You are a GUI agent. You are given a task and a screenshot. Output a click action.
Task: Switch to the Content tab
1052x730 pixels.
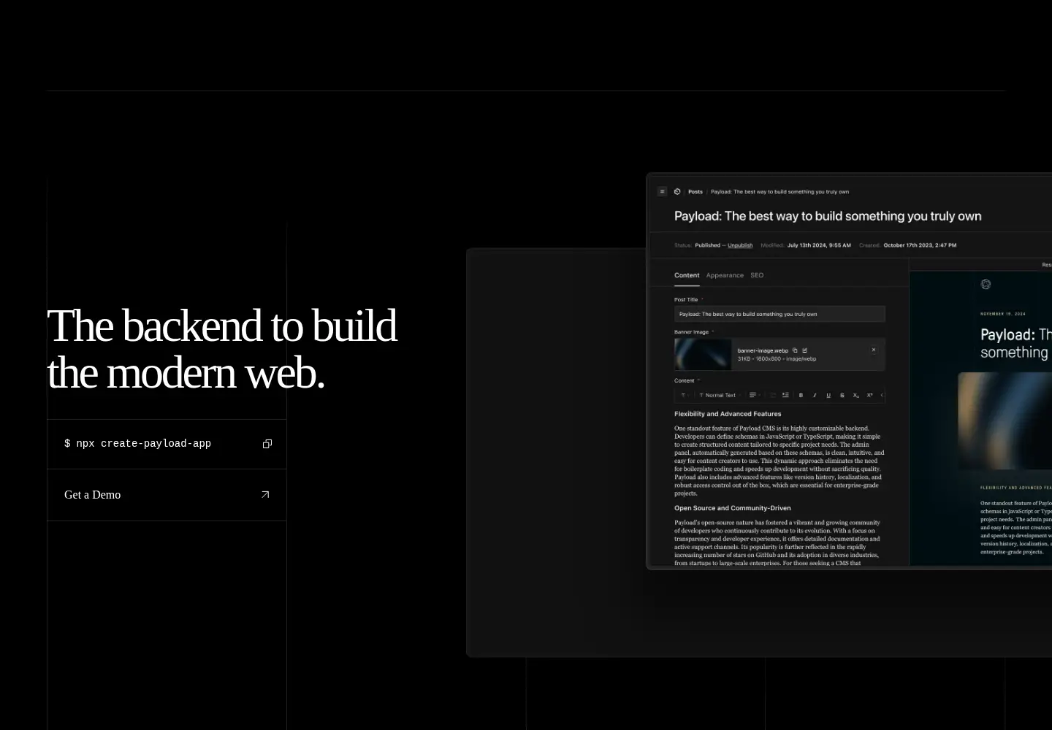687,275
